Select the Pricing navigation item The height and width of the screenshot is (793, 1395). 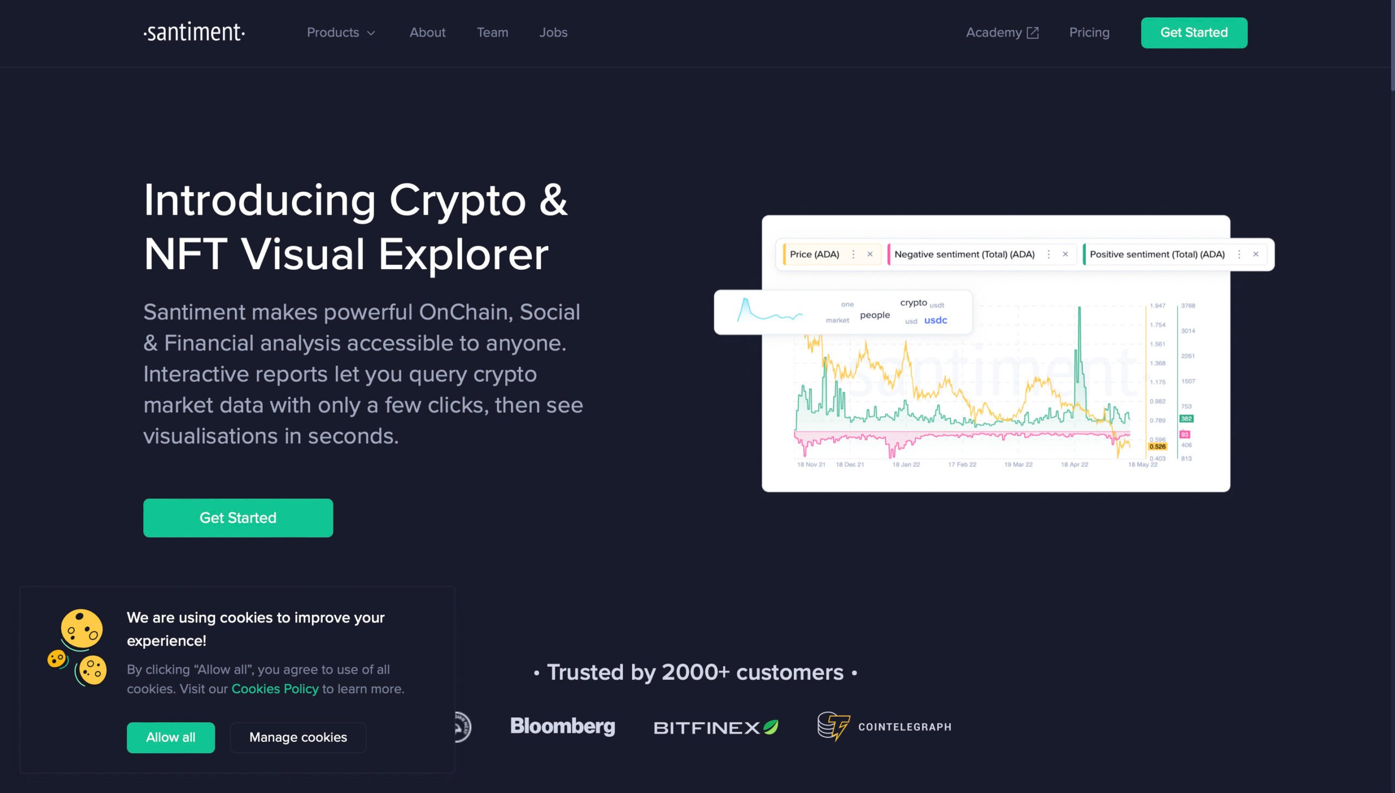pyautogui.click(x=1089, y=32)
